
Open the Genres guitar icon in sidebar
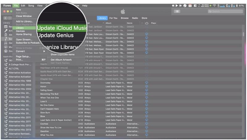pos(6,43)
